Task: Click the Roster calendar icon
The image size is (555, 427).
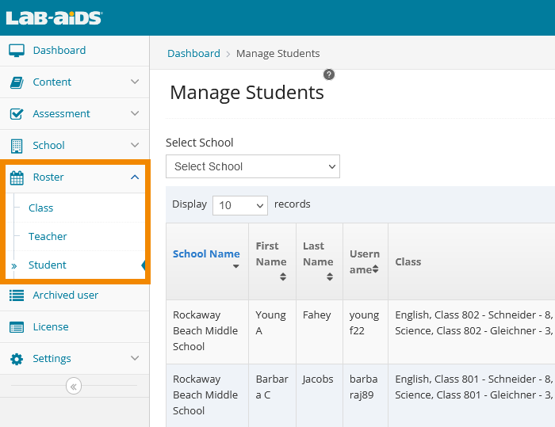Action: tap(17, 177)
